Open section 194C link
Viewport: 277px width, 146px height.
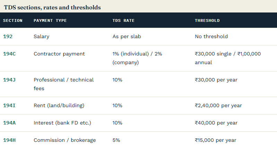(x=9, y=54)
